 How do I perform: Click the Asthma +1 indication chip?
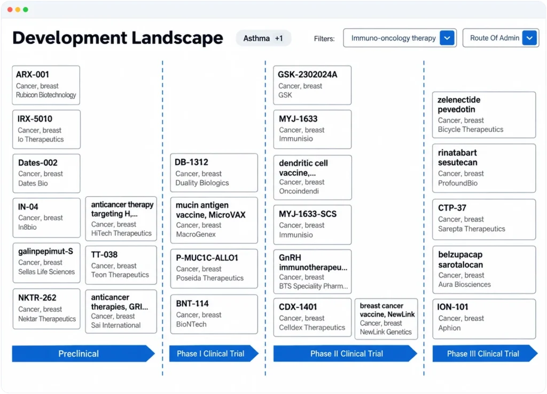[x=263, y=38]
